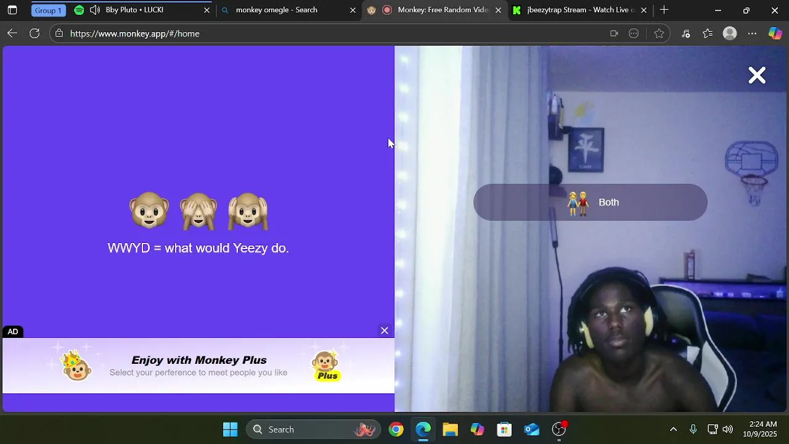Open a new browser tab
The width and height of the screenshot is (789, 444).
664,10
